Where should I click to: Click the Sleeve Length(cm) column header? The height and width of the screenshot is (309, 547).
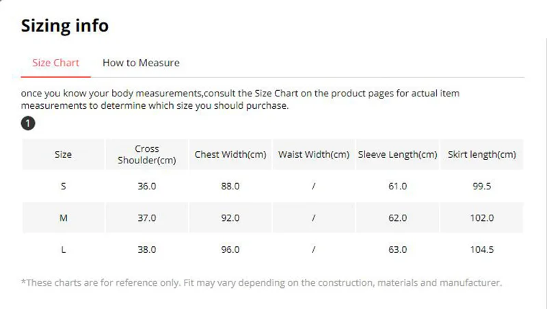click(x=397, y=154)
